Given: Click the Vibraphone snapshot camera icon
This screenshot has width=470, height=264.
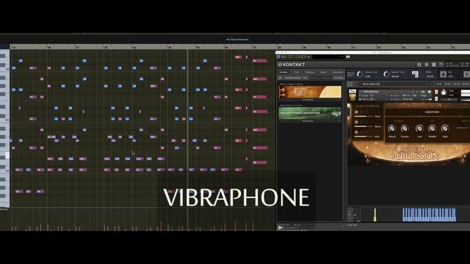Looking at the screenshot, I should pyautogui.click(x=423, y=92).
